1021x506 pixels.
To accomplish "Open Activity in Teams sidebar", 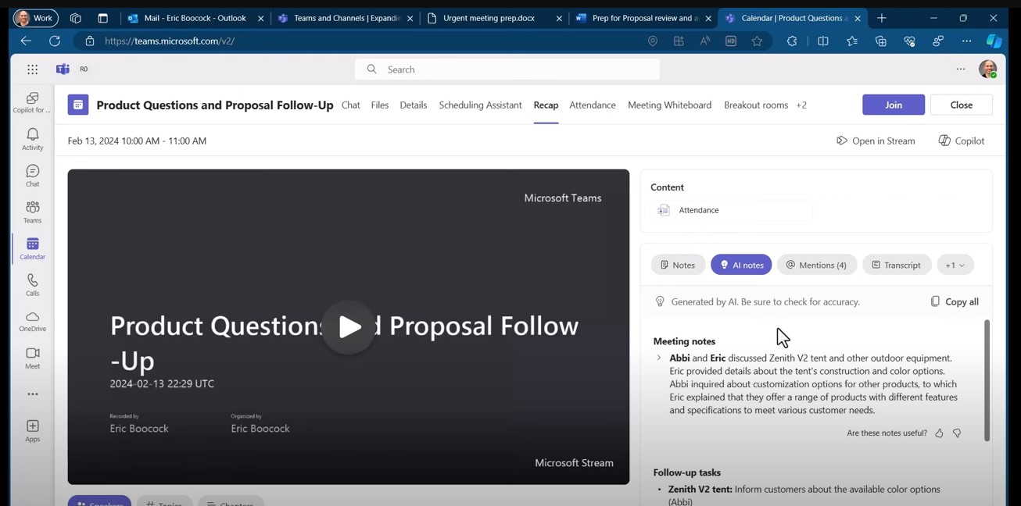I will 32,139.
